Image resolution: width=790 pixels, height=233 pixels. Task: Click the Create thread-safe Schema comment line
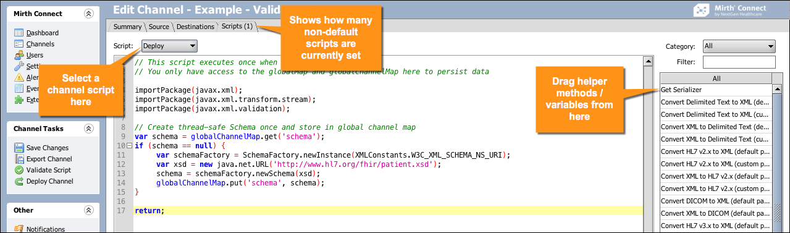[x=275, y=127]
